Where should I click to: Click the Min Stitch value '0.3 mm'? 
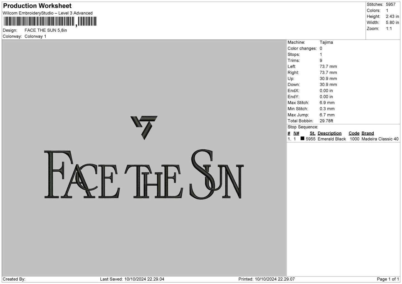327,109
